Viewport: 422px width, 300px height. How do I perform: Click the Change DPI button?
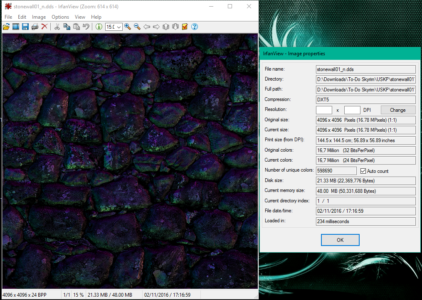click(397, 110)
